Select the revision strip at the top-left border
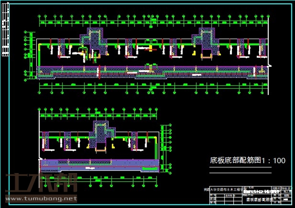Viewport: 295px width, 208px height. 4,34
